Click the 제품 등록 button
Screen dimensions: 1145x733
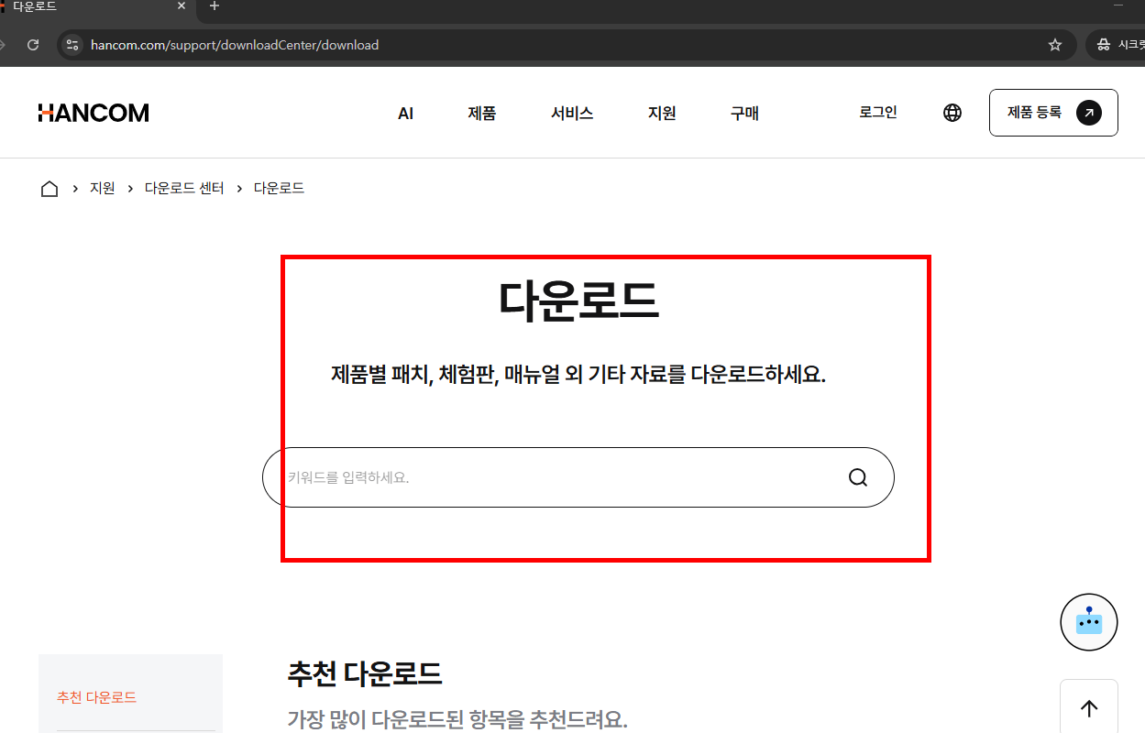point(1052,112)
